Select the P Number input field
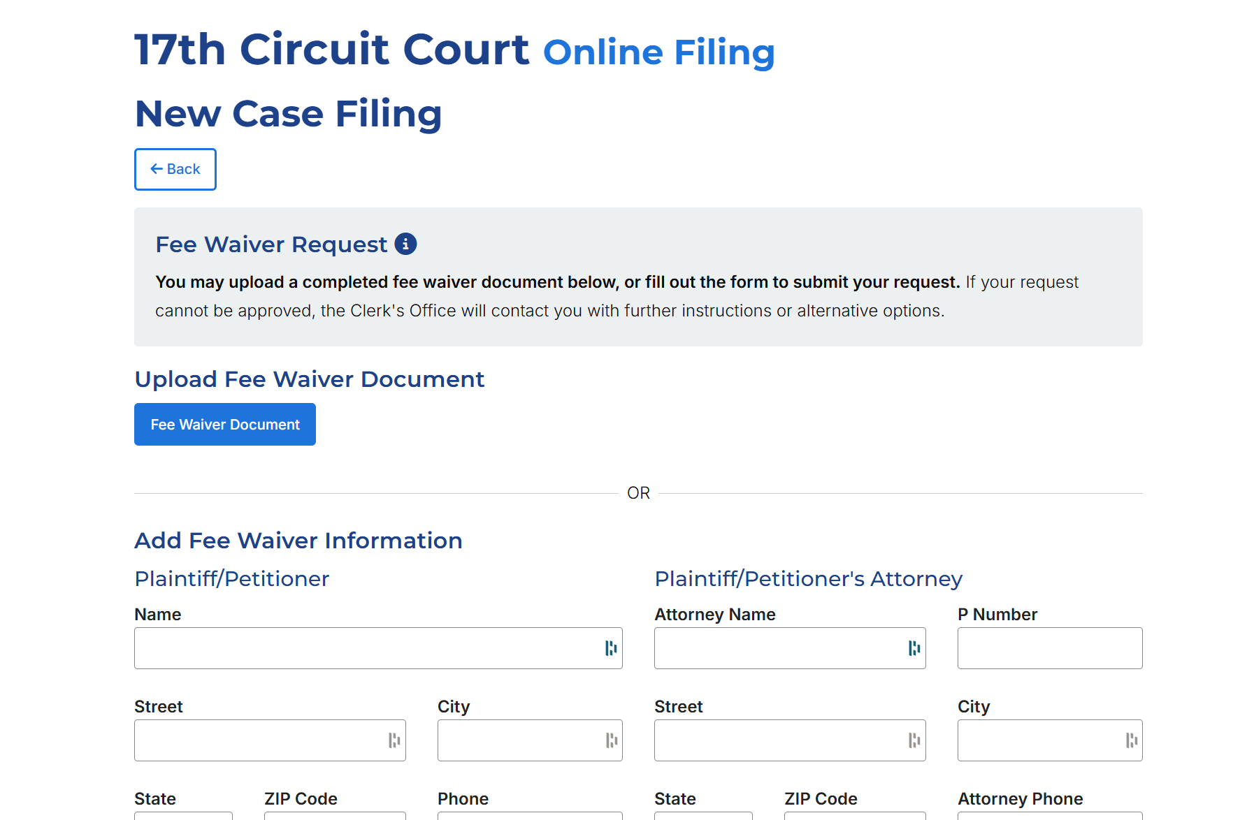This screenshot has height=820, width=1240. click(x=1050, y=648)
